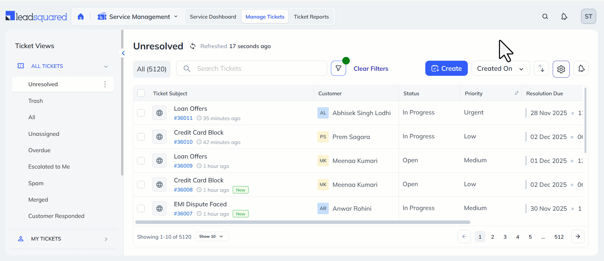Click the PS avatar for Prem Sagara
The height and width of the screenshot is (261, 604).
click(323, 137)
